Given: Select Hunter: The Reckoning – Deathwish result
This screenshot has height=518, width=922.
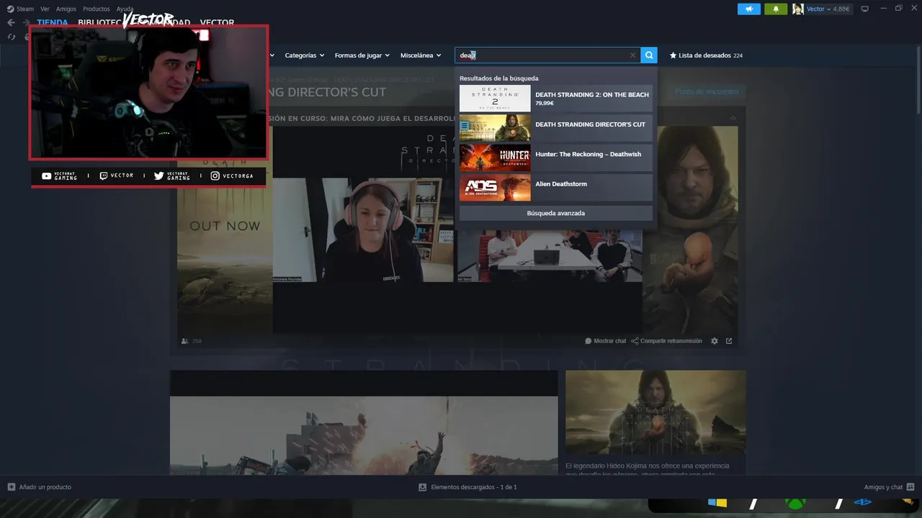Looking at the screenshot, I should tap(556, 158).
